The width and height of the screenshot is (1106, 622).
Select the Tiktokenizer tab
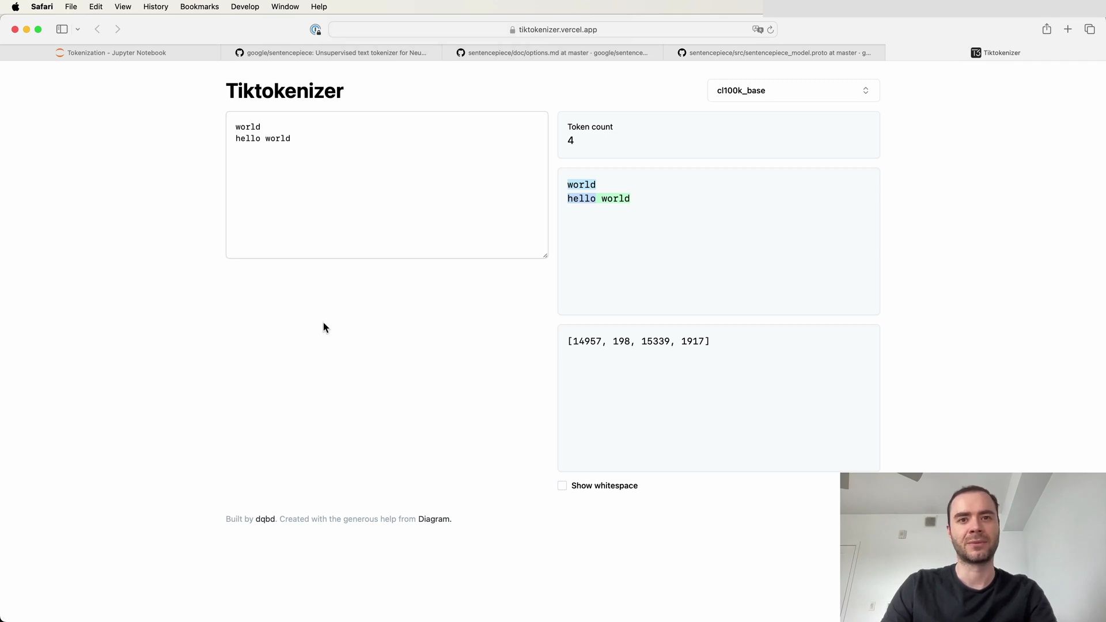point(995,52)
